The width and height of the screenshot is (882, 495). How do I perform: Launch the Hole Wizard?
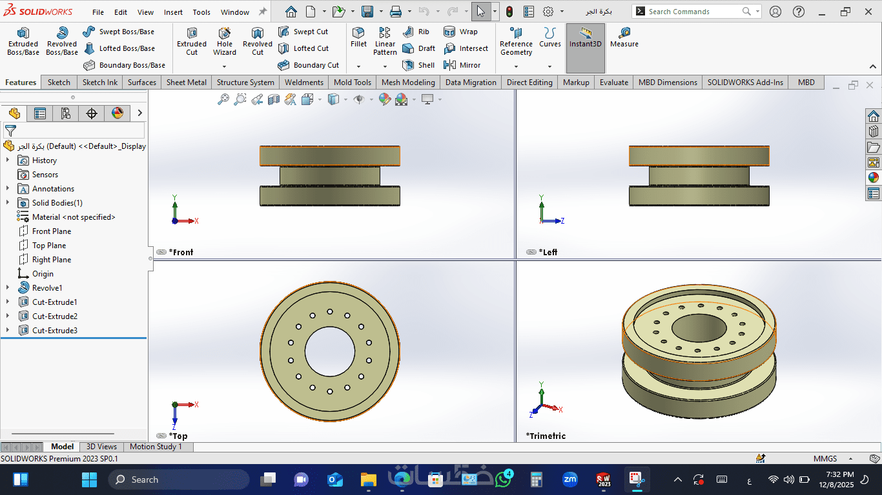tap(225, 41)
